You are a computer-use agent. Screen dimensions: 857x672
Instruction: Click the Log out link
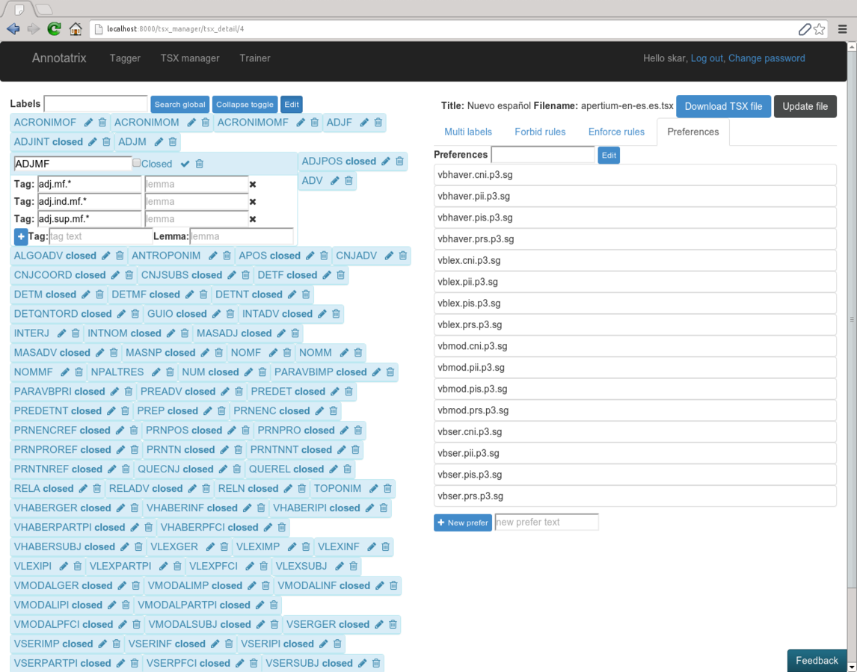pos(707,58)
